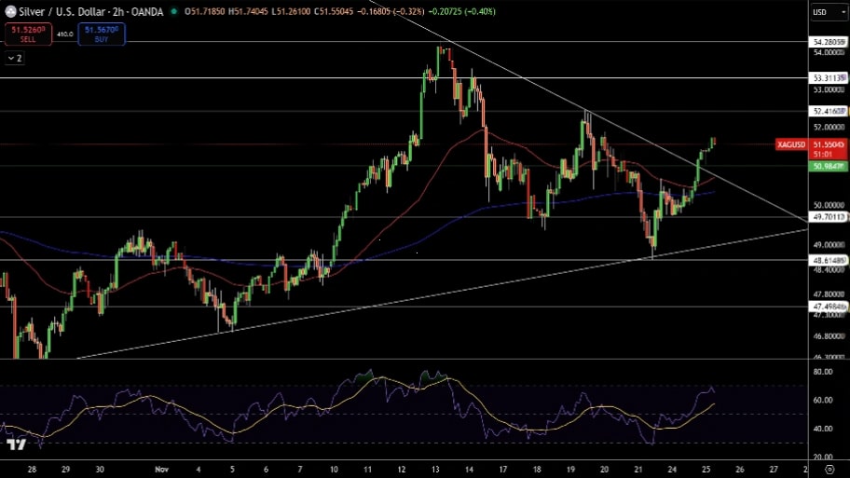
Task: Click the 60.00 level on RSI scale
Action: click(823, 400)
